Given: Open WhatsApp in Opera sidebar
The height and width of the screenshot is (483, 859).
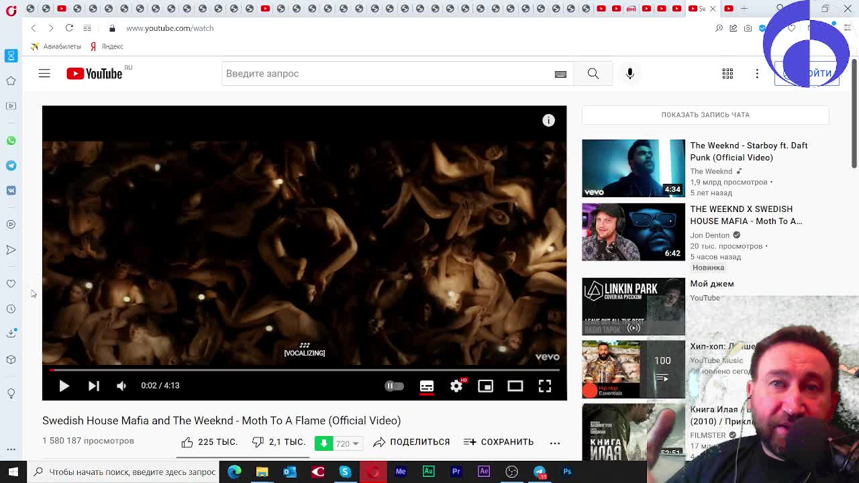Looking at the screenshot, I should tap(11, 140).
